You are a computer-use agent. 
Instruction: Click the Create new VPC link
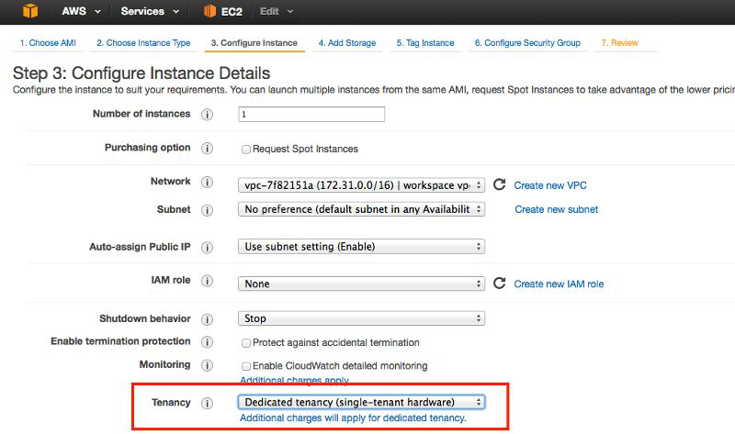coord(550,185)
